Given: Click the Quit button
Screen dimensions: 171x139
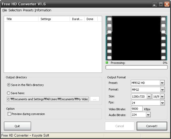Looking at the screenshot, I should 17,126.
